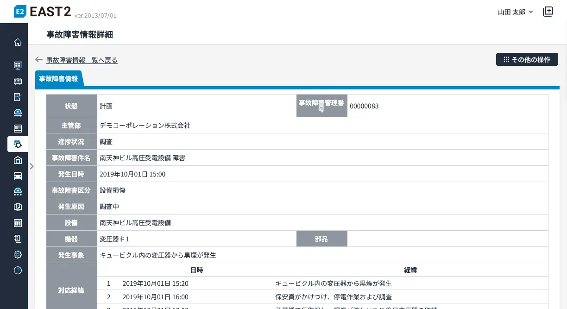Select the 事故障害情報 tab
This screenshot has height=309, width=567.
pyautogui.click(x=58, y=79)
